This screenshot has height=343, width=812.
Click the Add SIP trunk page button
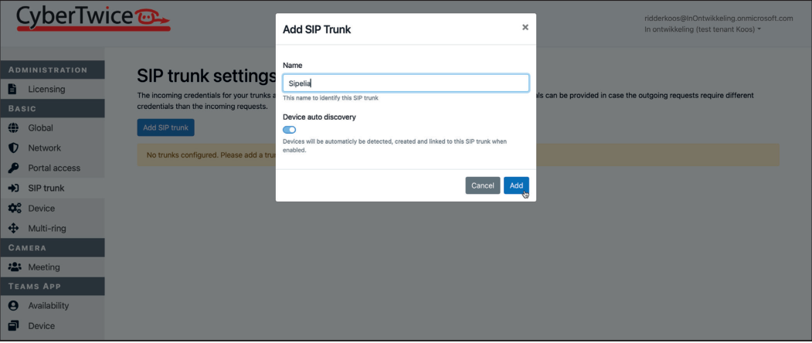[165, 127]
